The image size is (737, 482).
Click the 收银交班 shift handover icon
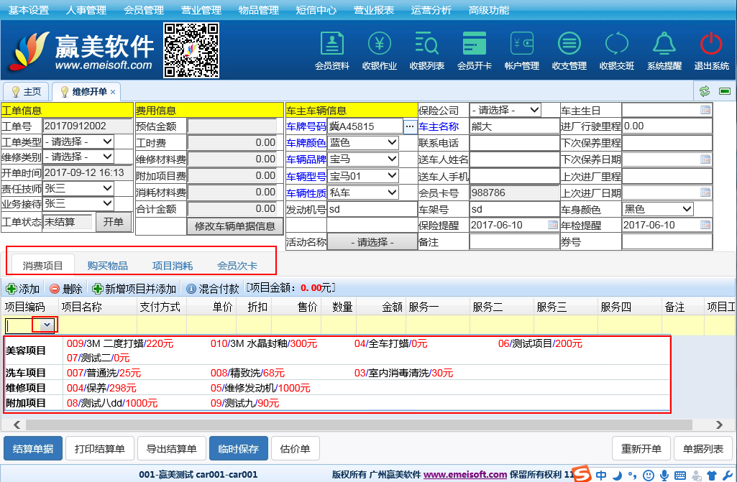(616, 50)
